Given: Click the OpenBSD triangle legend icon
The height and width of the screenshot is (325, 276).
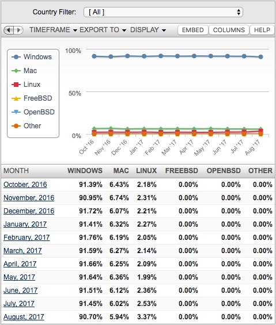Looking at the screenshot, I should coord(16,112).
